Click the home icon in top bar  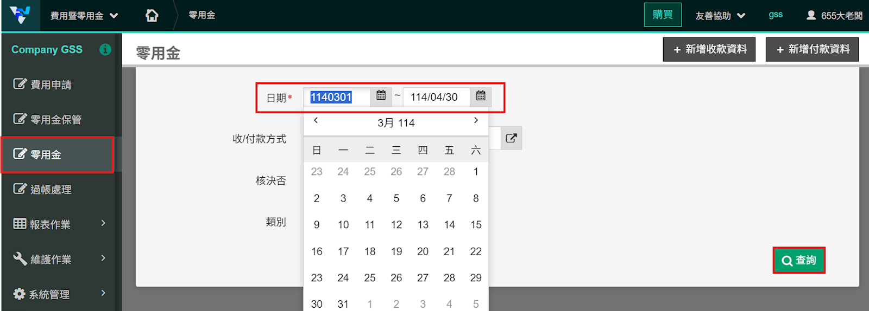point(152,16)
